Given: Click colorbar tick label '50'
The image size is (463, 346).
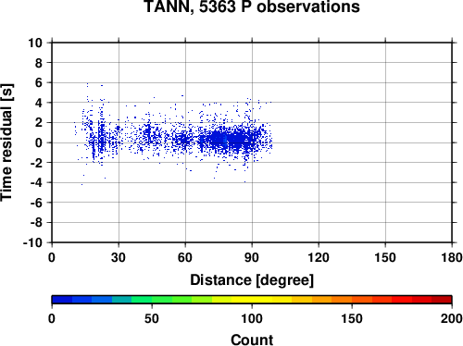Looking at the screenshot, I should (152, 318).
